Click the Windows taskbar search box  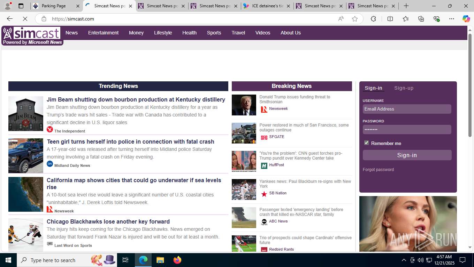click(x=66, y=260)
